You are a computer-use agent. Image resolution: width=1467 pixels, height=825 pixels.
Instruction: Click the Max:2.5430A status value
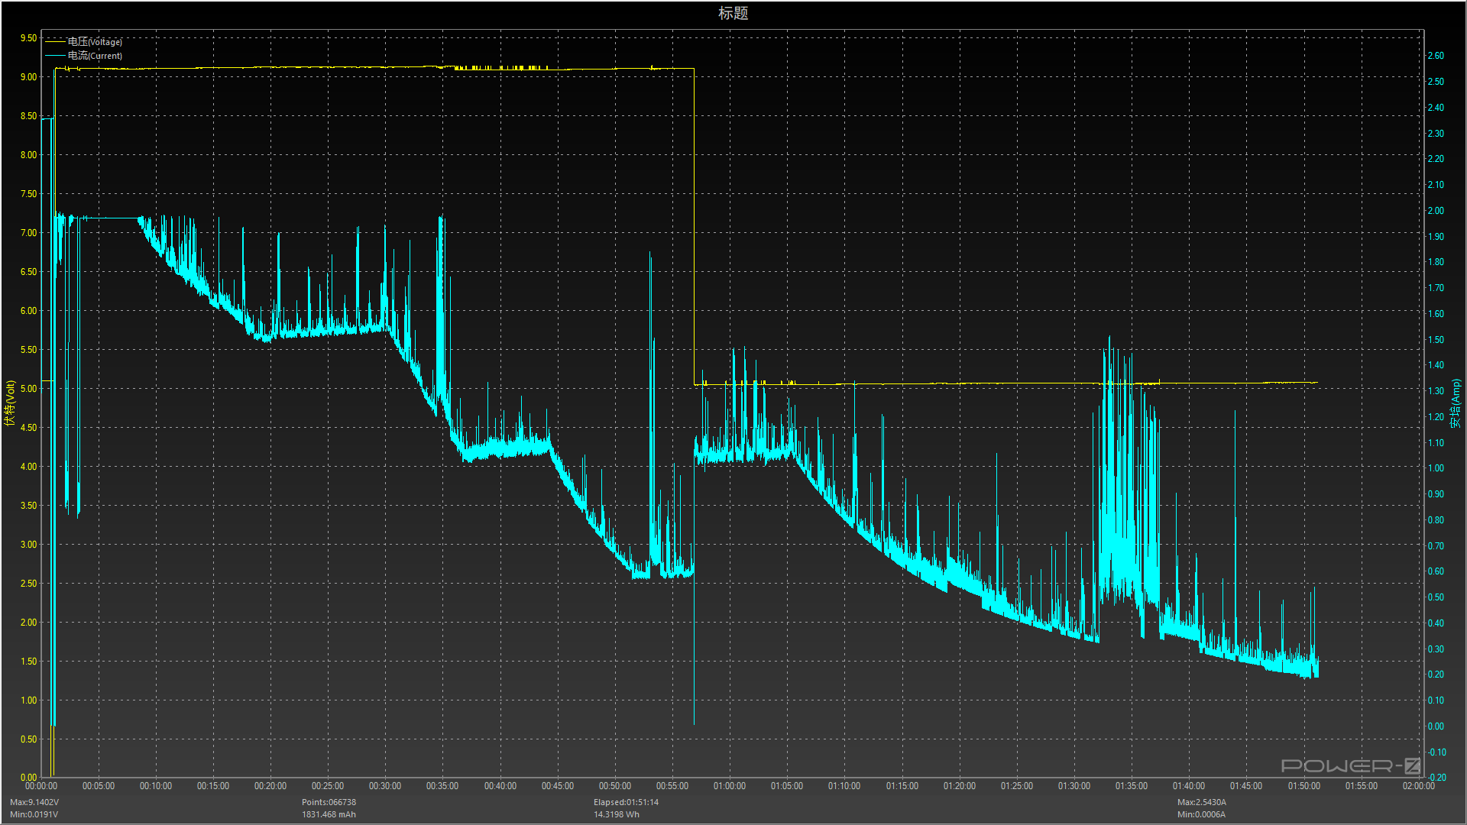tap(1202, 802)
